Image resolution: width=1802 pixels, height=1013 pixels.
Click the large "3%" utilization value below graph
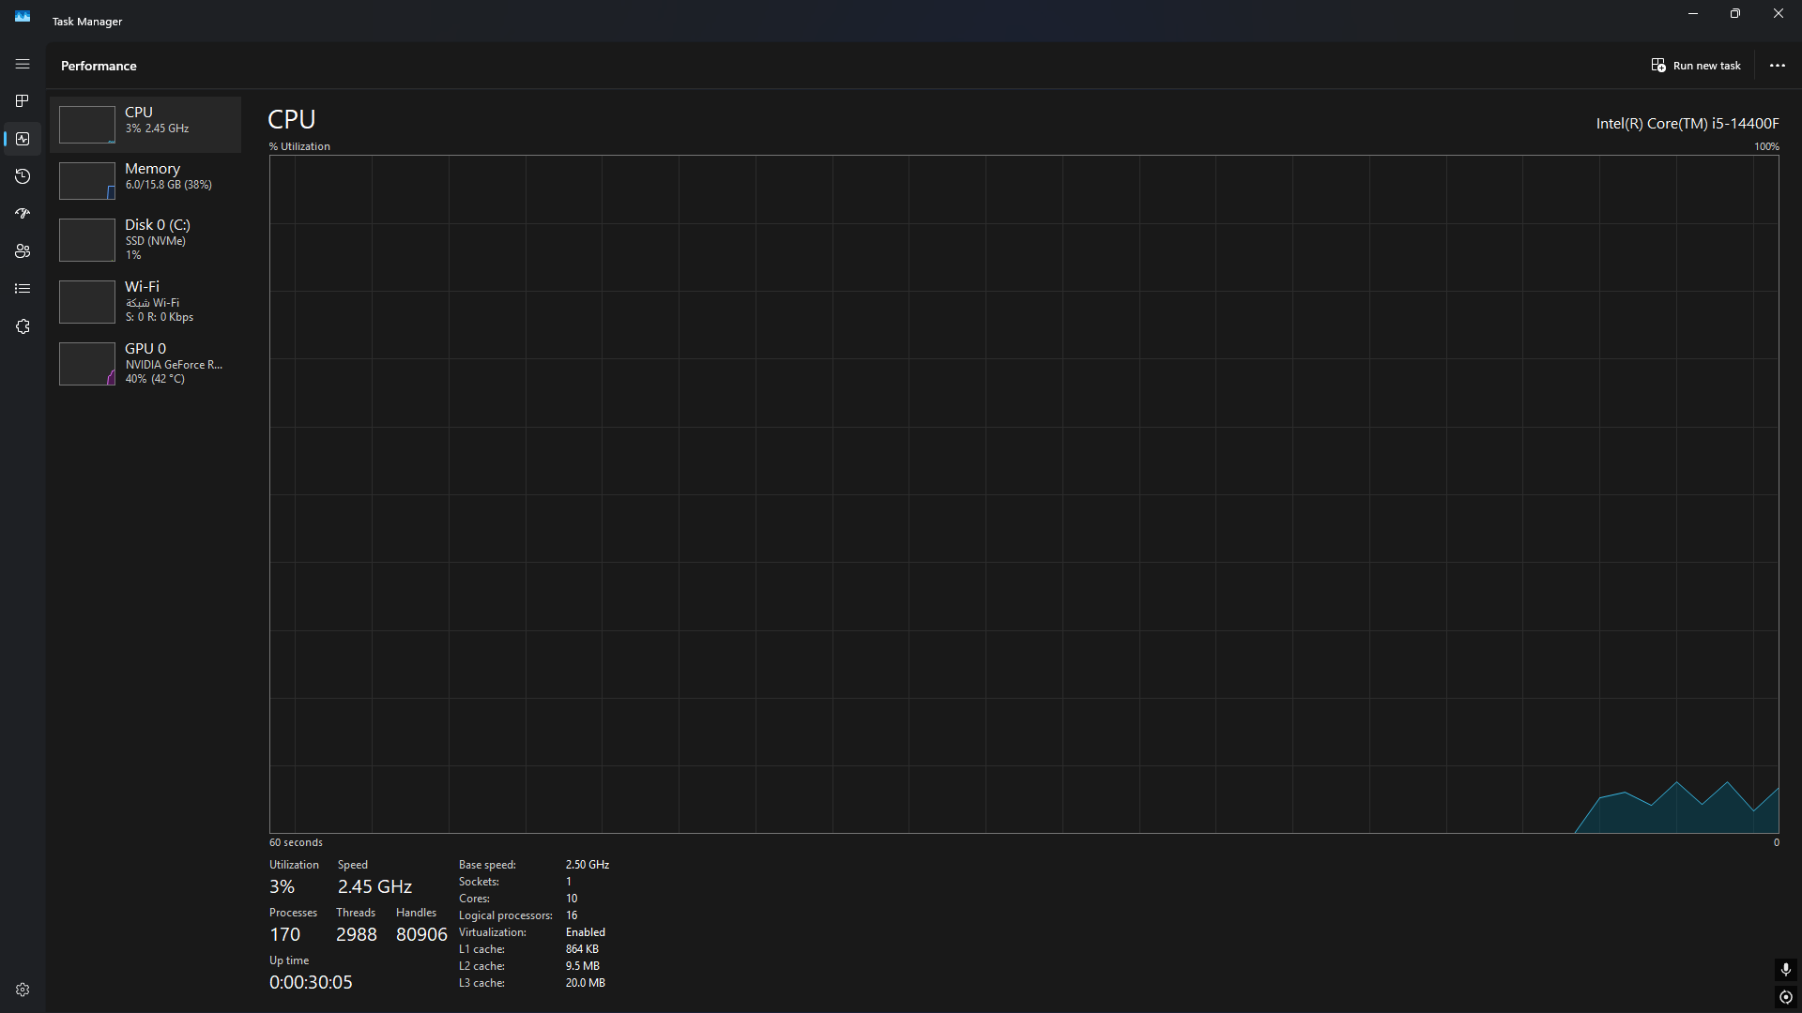pos(282,886)
